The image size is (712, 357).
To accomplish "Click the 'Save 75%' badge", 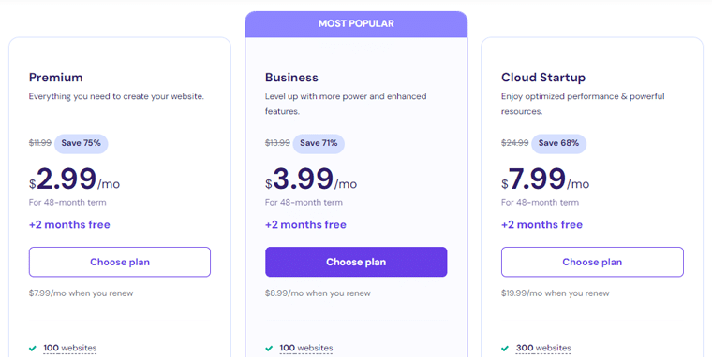I will pos(82,143).
